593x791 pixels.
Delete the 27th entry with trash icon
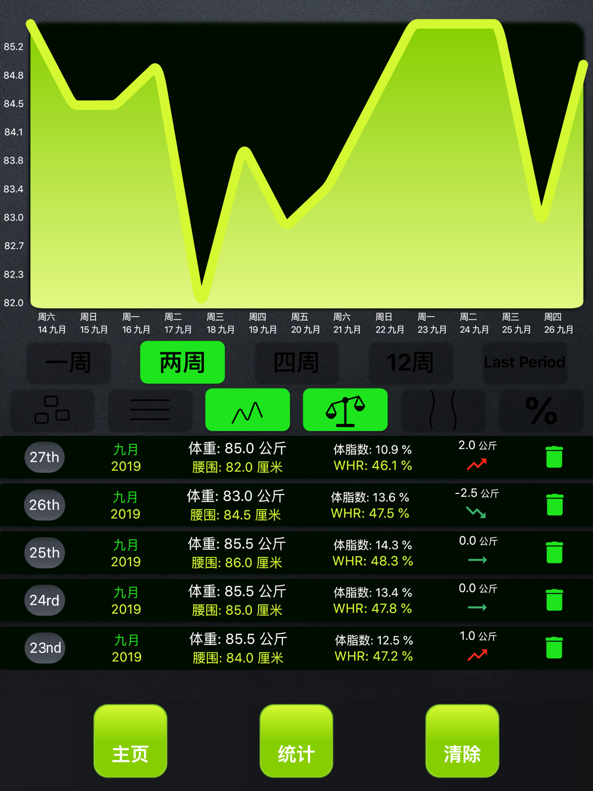[554, 457]
